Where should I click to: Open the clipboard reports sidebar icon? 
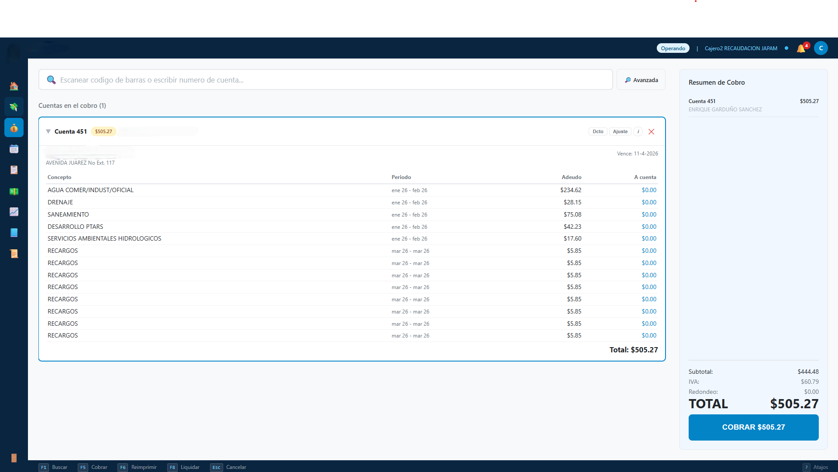(14, 170)
